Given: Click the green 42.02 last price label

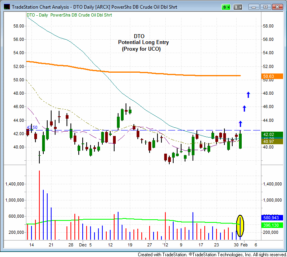Looking at the screenshot, I should [272, 134].
